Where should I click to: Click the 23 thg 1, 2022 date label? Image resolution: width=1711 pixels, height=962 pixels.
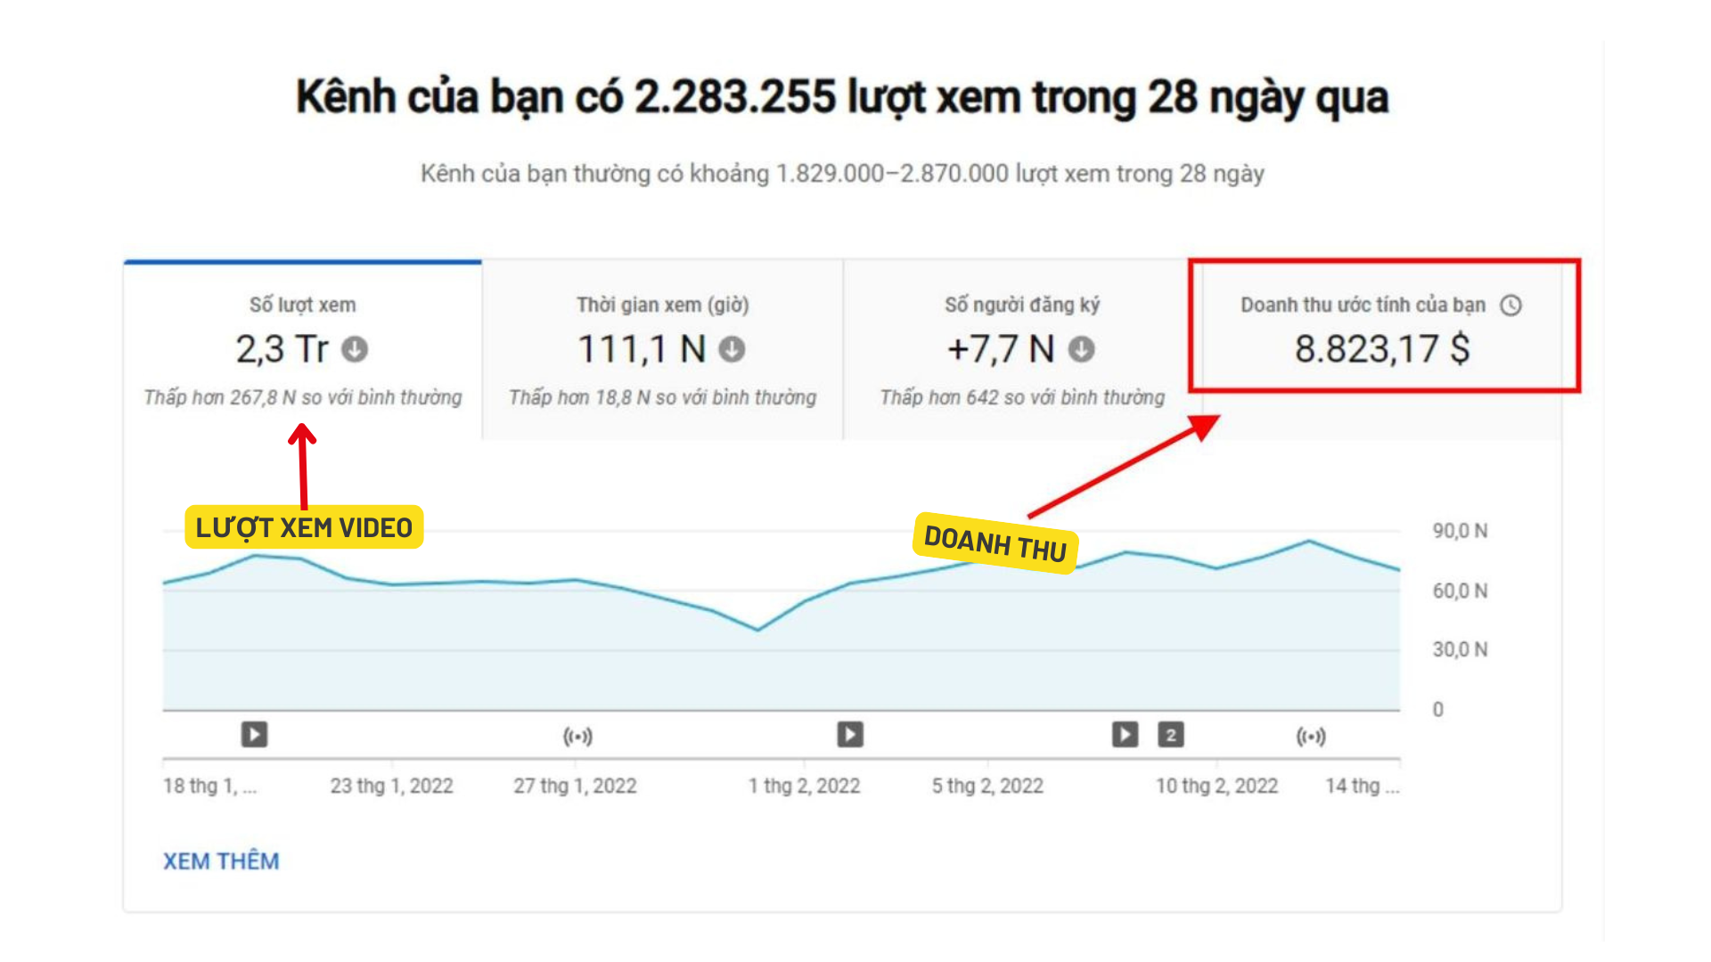click(x=391, y=786)
